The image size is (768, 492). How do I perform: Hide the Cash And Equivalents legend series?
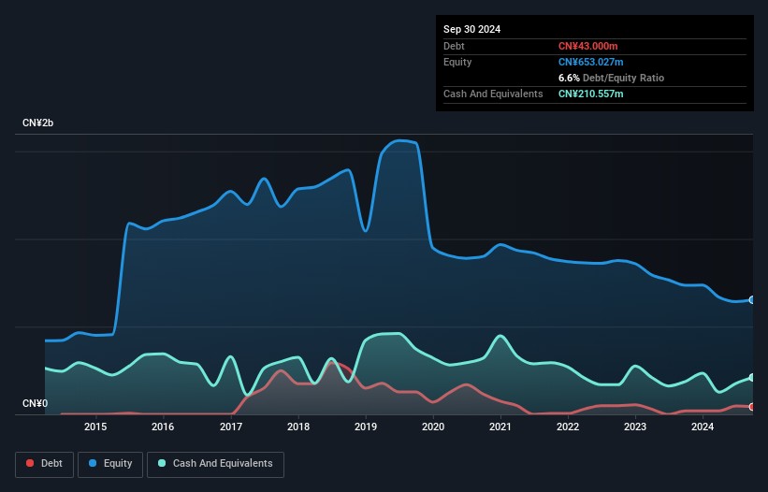215,463
